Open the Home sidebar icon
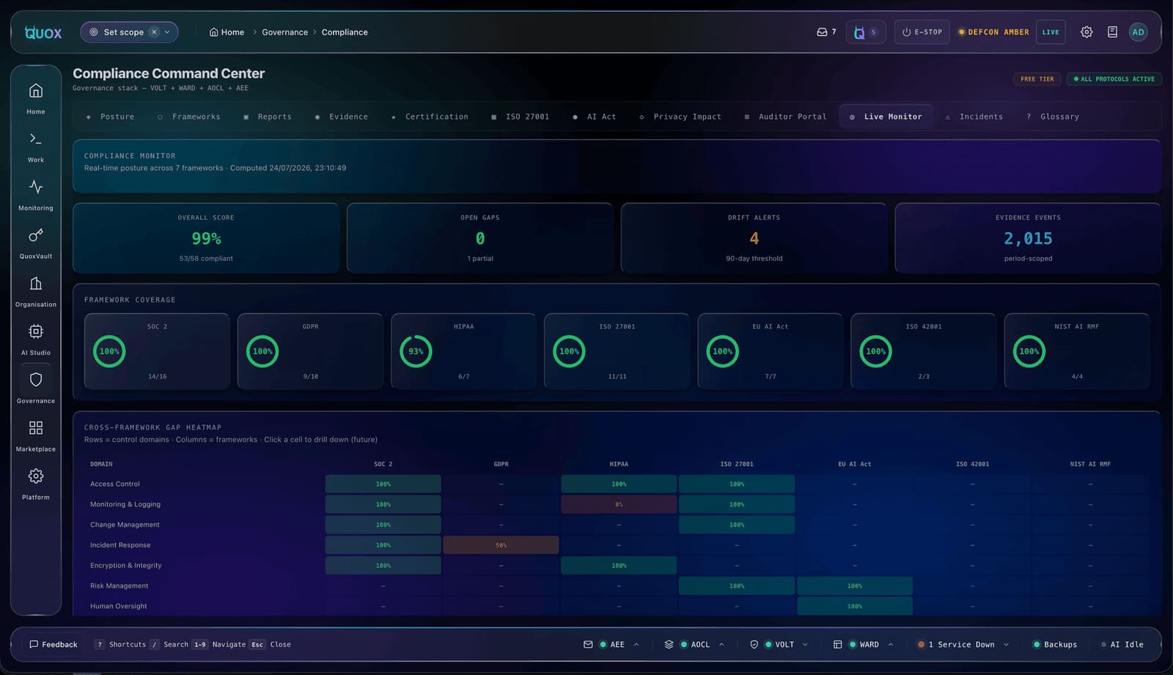Image resolution: width=1173 pixels, height=675 pixels. click(x=35, y=91)
